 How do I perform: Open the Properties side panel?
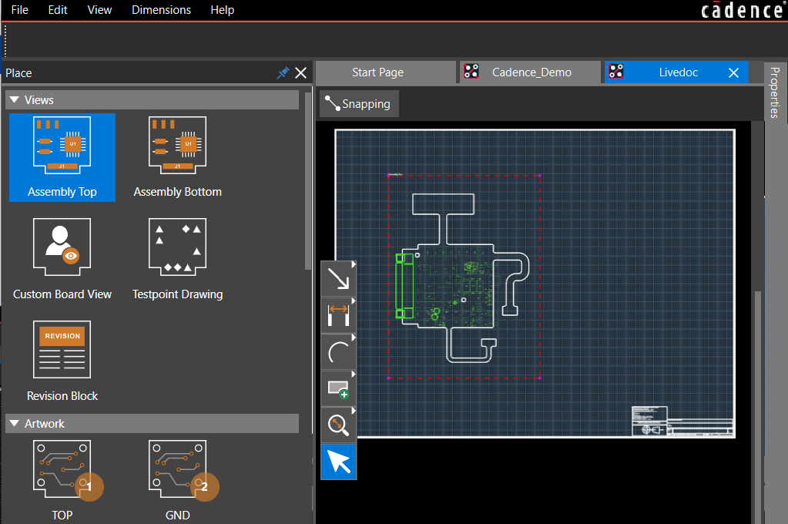774,92
